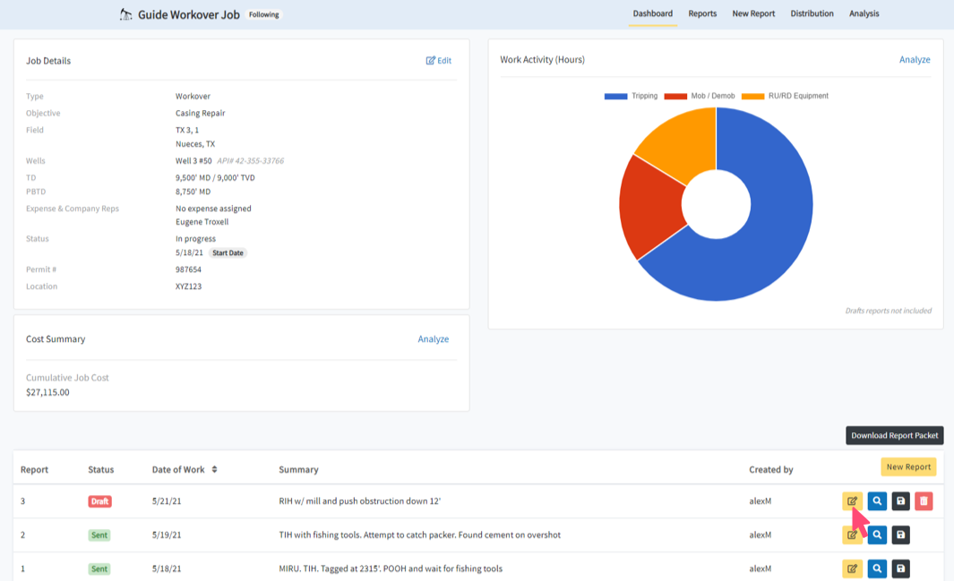Open edit for report 3 draft
Image resolution: width=954 pixels, height=581 pixels.
tap(853, 501)
